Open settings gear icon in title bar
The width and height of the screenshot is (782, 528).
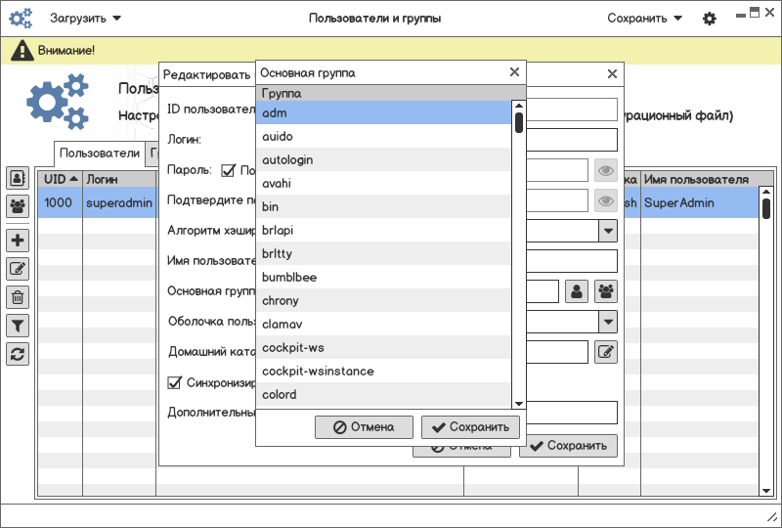[710, 19]
